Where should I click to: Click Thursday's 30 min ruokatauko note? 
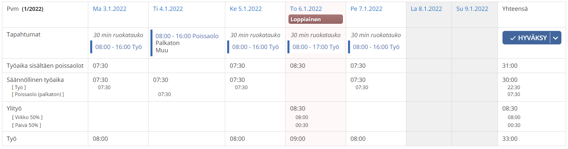click(315, 35)
